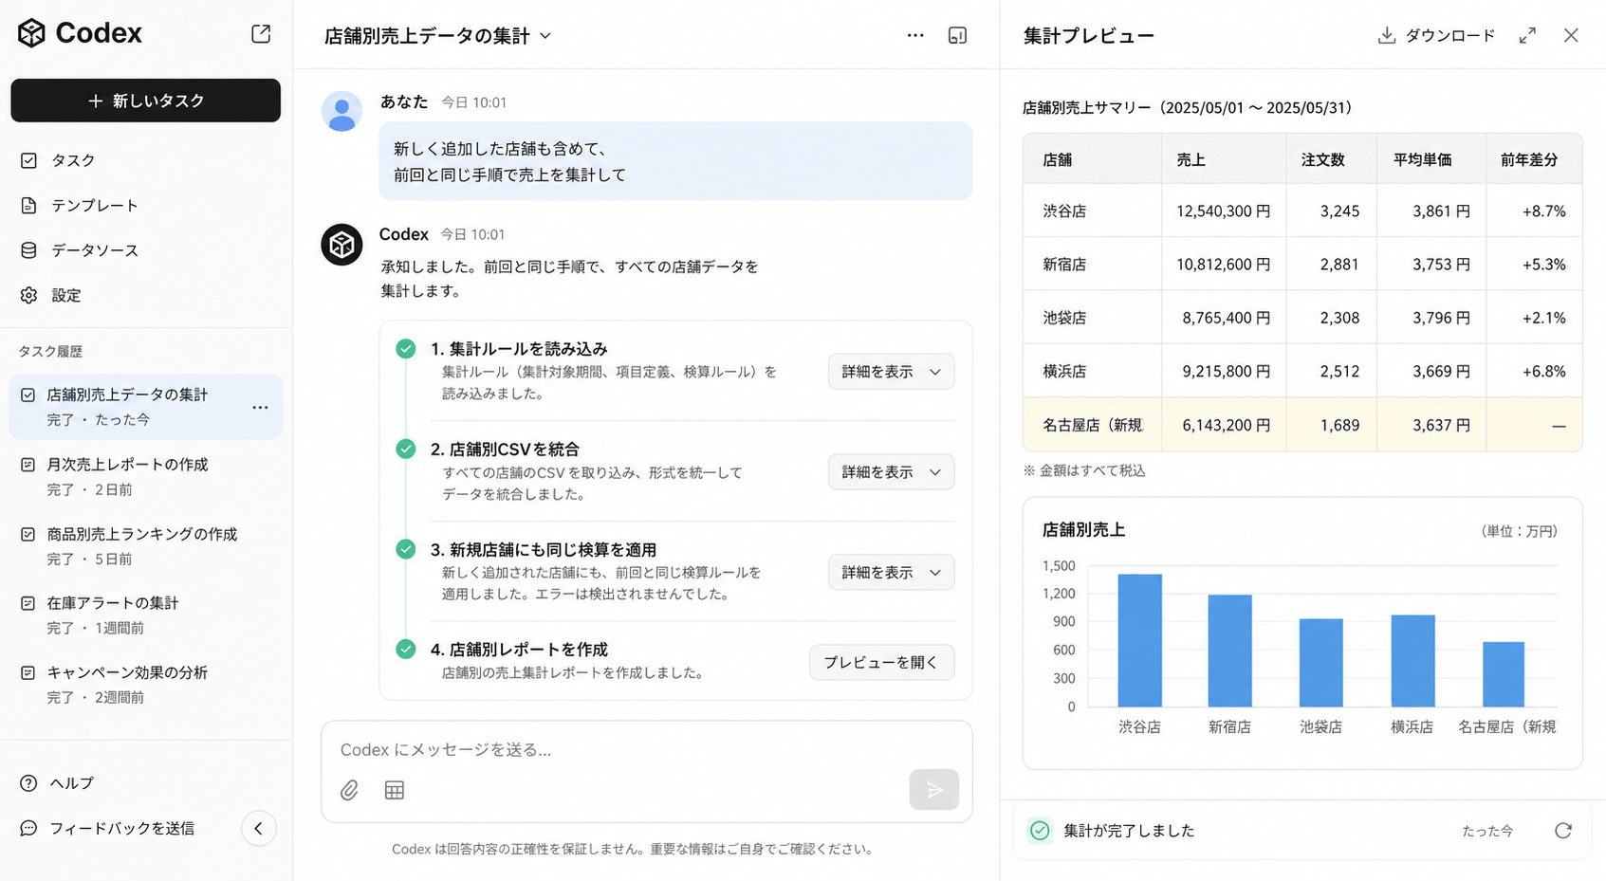Click the send message arrow button
Image resolution: width=1606 pixels, height=881 pixels.
tap(933, 789)
